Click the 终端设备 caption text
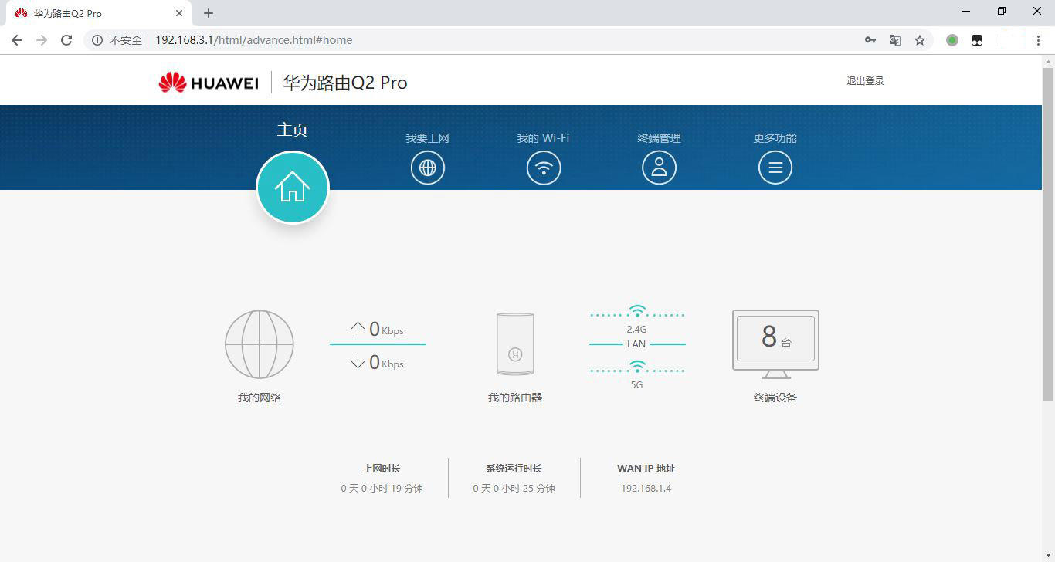Screen dimensions: 1055x562 775,398
